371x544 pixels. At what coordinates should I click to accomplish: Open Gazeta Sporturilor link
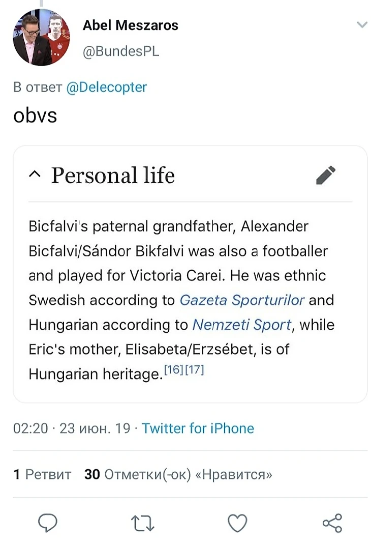[242, 300]
